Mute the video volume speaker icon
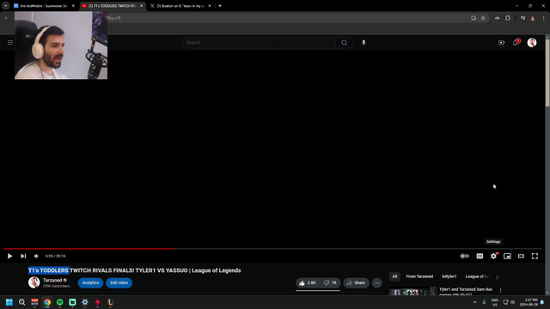The height and width of the screenshot is (309, 550). [x=36, y=256]
